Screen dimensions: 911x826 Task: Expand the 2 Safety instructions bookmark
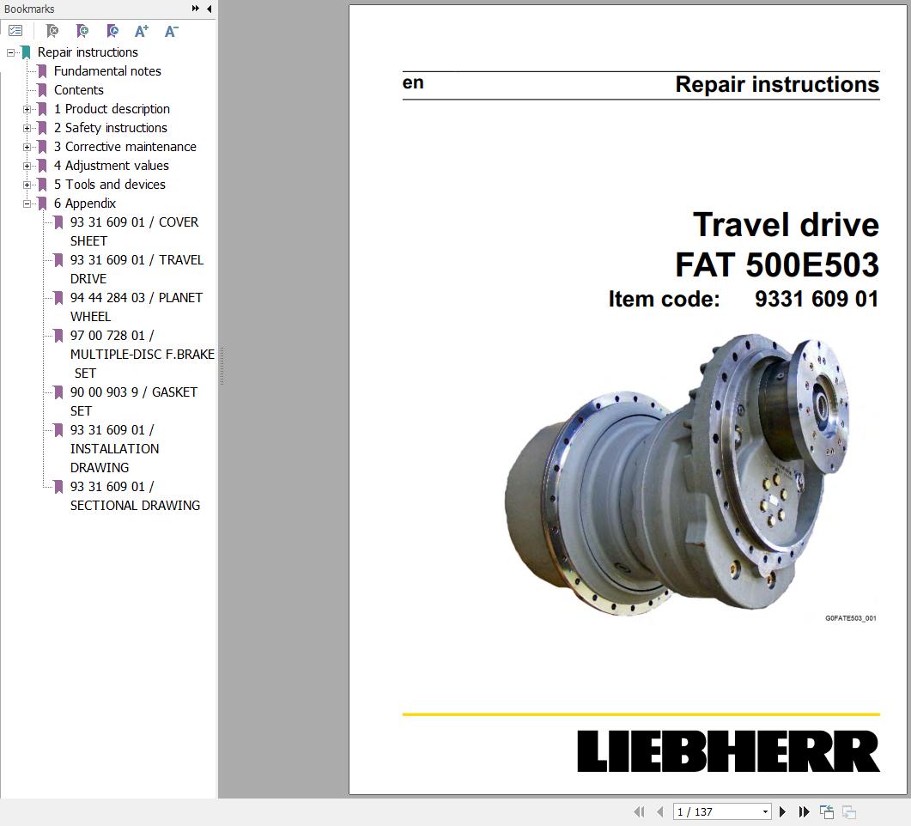(27, 128)
